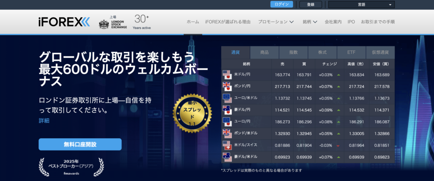Click the 米ドル/スイス flag pair icon
Viewport: 434px width, 181px height.
tap(227, 145)
